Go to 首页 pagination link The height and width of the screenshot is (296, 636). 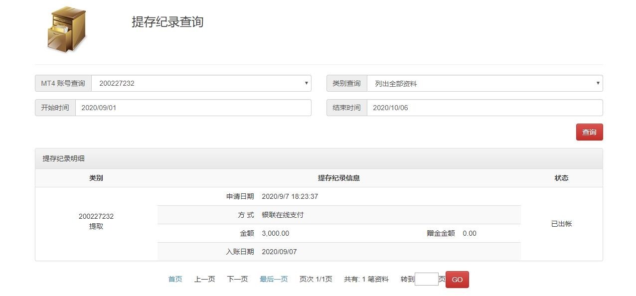pos(175,279)
